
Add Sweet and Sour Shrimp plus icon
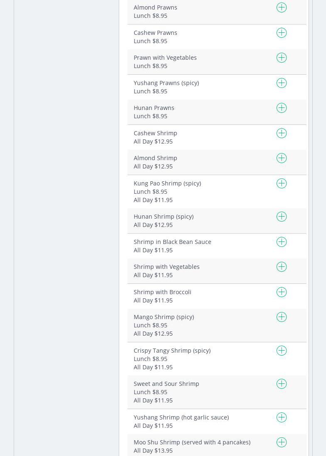282,384
